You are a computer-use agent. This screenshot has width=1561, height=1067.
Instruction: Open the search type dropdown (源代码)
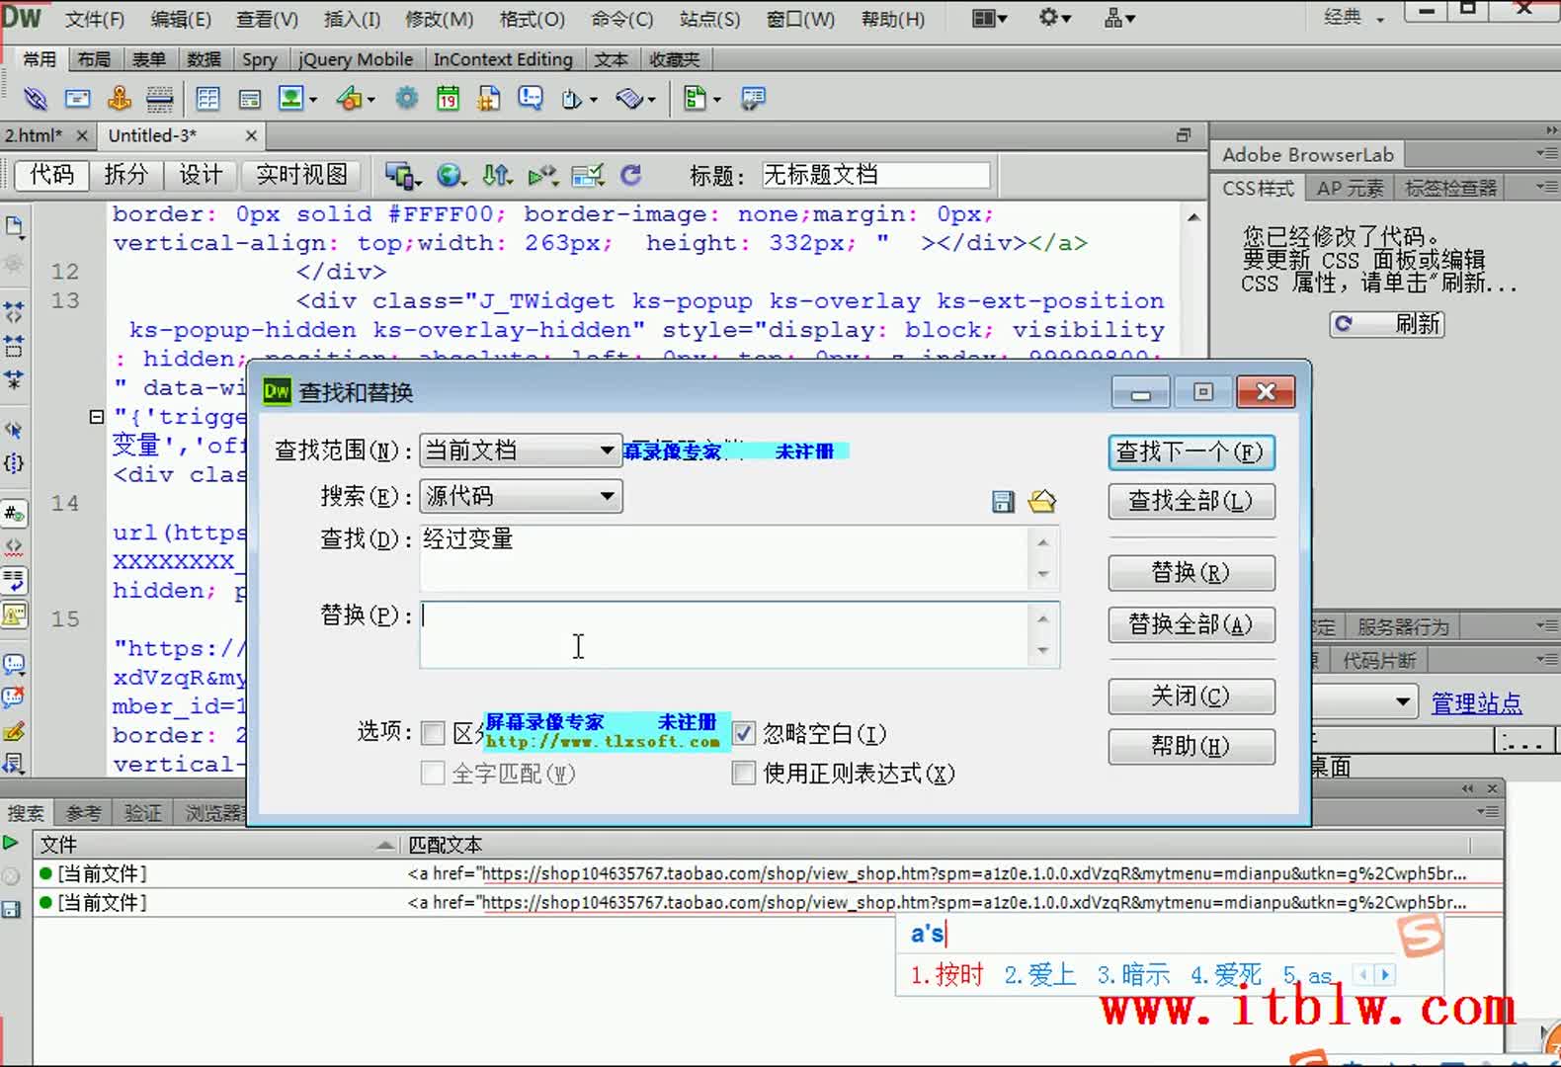[521, 496]
